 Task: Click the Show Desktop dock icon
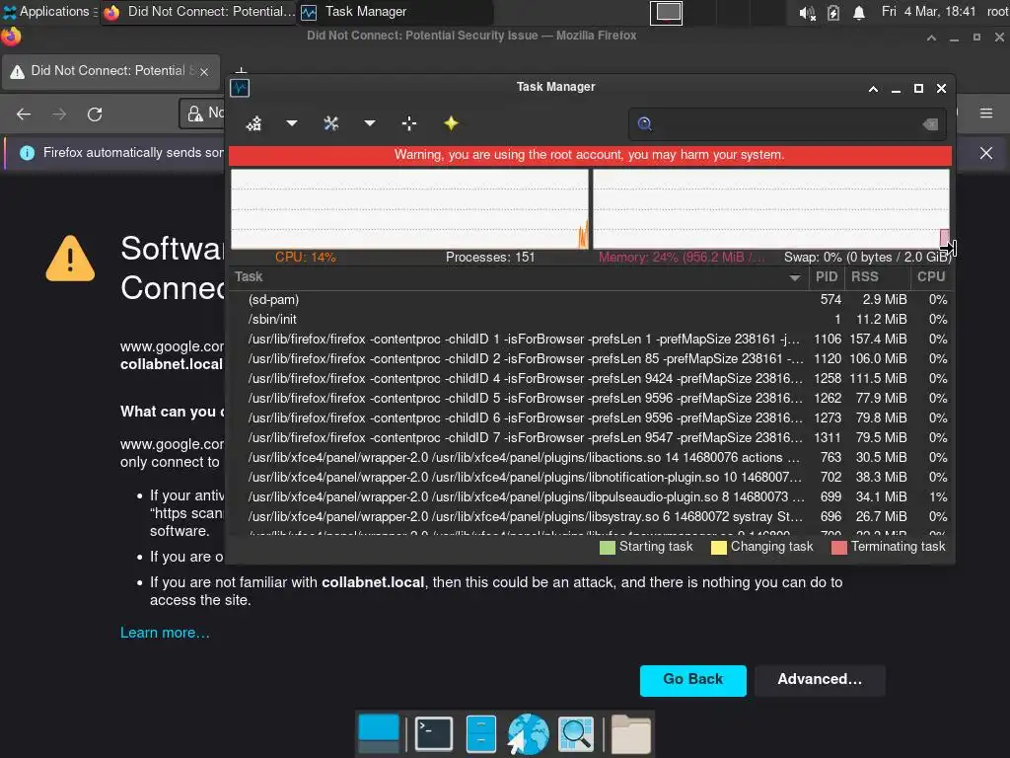click(x=379, y=733)
